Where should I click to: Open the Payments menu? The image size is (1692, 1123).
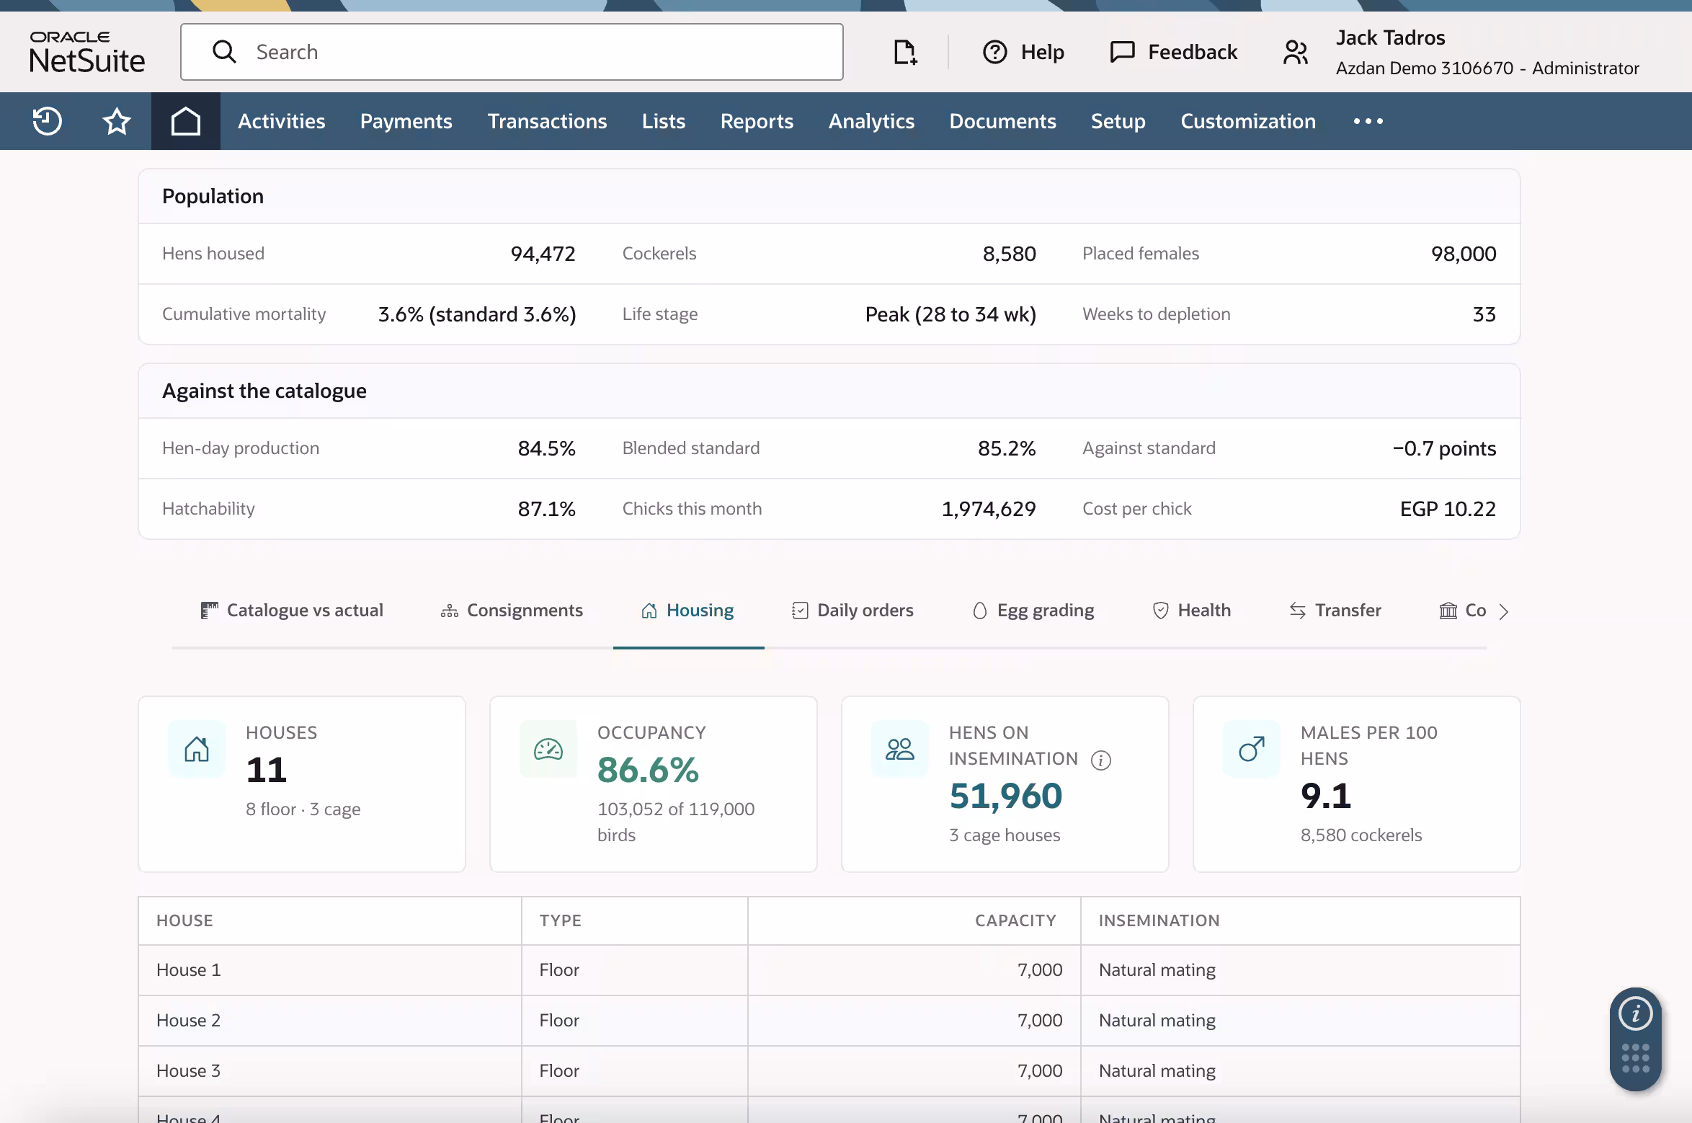pyautogui.click(x=406, y=121)
